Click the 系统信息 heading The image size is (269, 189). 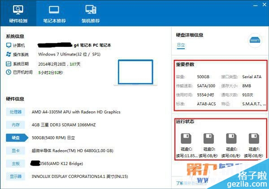[x=15, y=36]
